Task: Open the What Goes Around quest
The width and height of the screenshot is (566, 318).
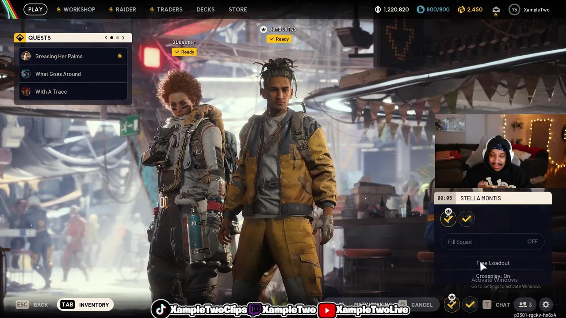Action: tap(73, 74)
